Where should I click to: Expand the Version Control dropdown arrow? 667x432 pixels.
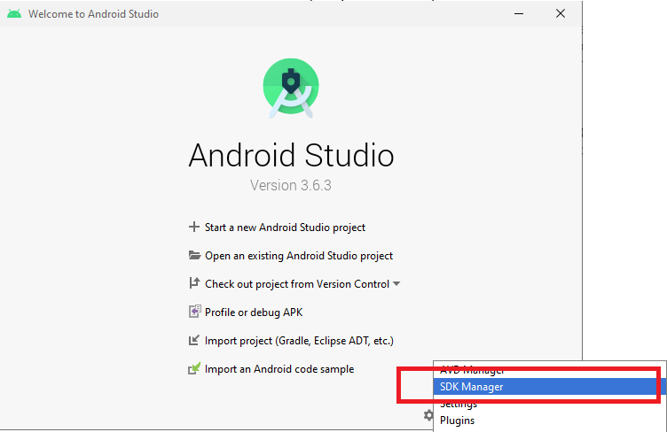[396, 283]
